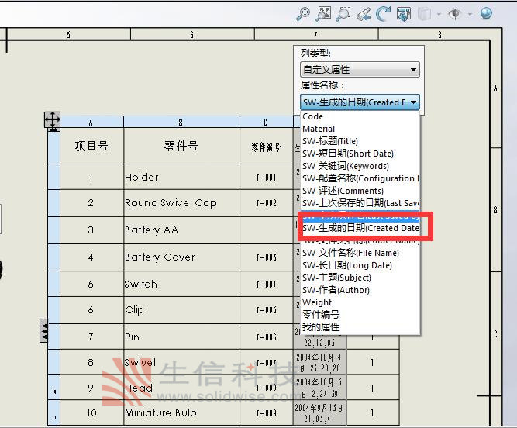This screenshot has width=517, height=428.
Task: Open the Hide/Show Items eye icon
Action: [455, 14]
